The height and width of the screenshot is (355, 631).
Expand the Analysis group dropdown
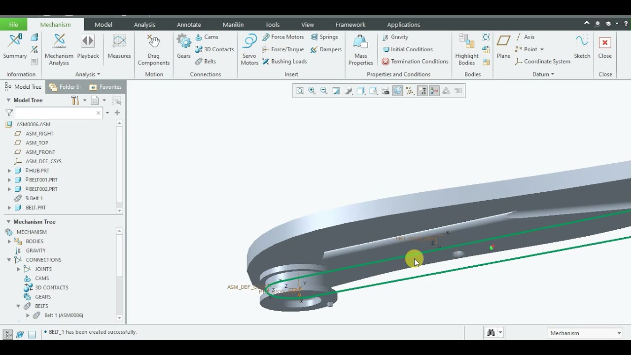click(x=88, y=74)
